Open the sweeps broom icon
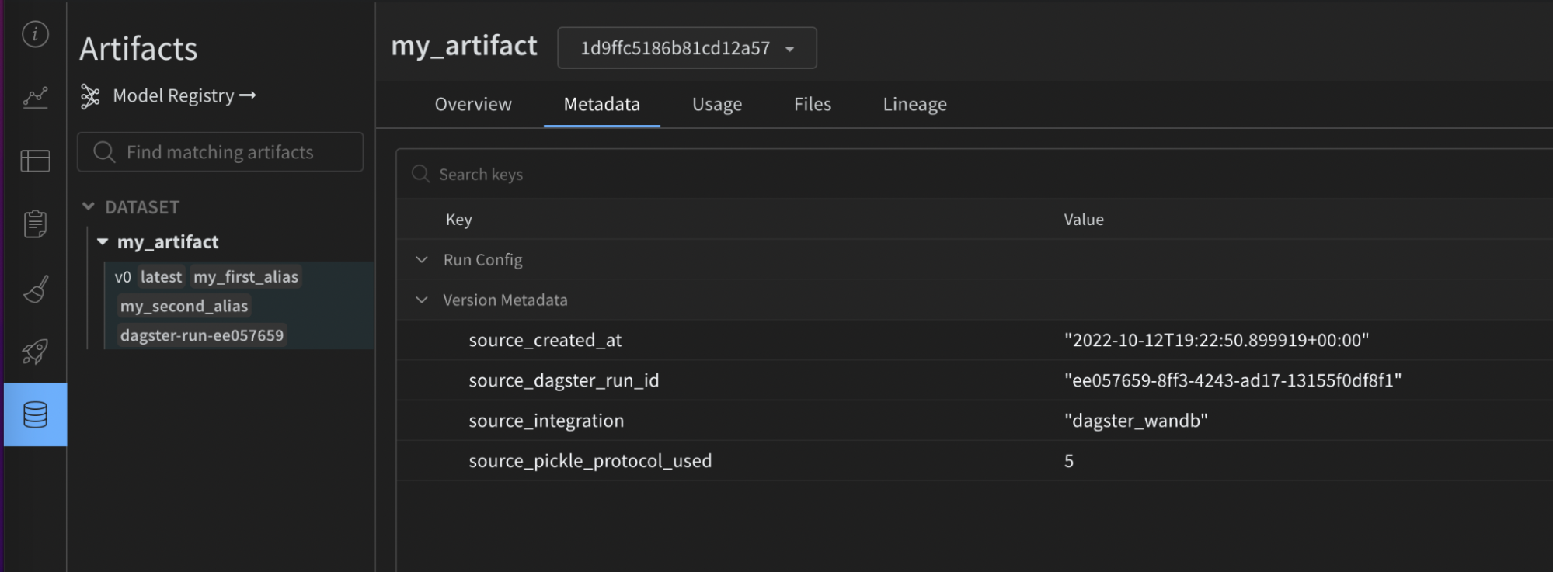 (35, 289)
